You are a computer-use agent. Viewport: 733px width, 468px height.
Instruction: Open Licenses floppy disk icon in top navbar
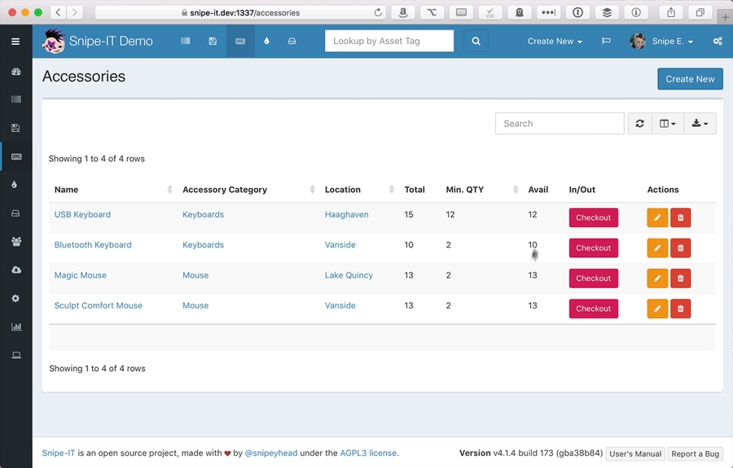(x=213, y=41)
